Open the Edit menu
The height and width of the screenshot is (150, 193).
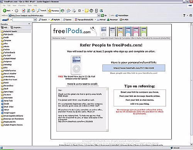pos(9,5)
